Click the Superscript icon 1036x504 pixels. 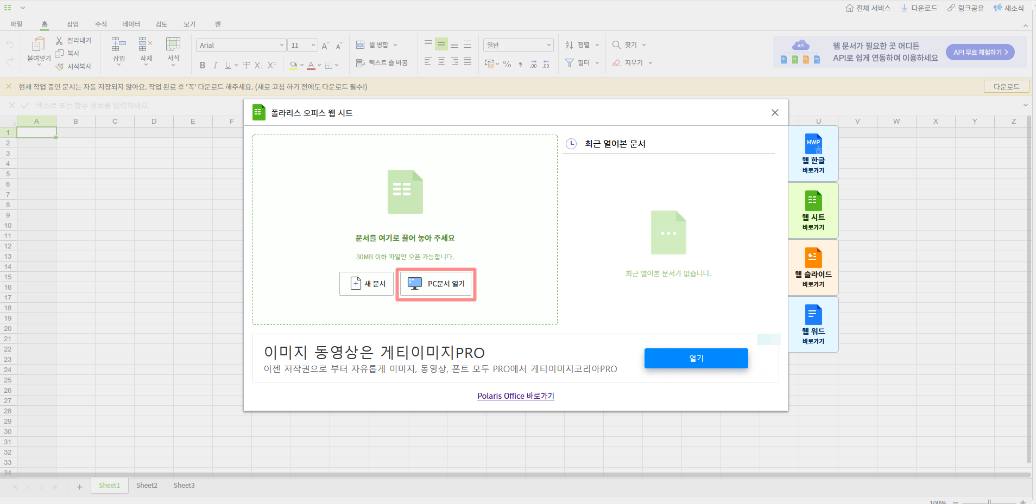point(272,65)
